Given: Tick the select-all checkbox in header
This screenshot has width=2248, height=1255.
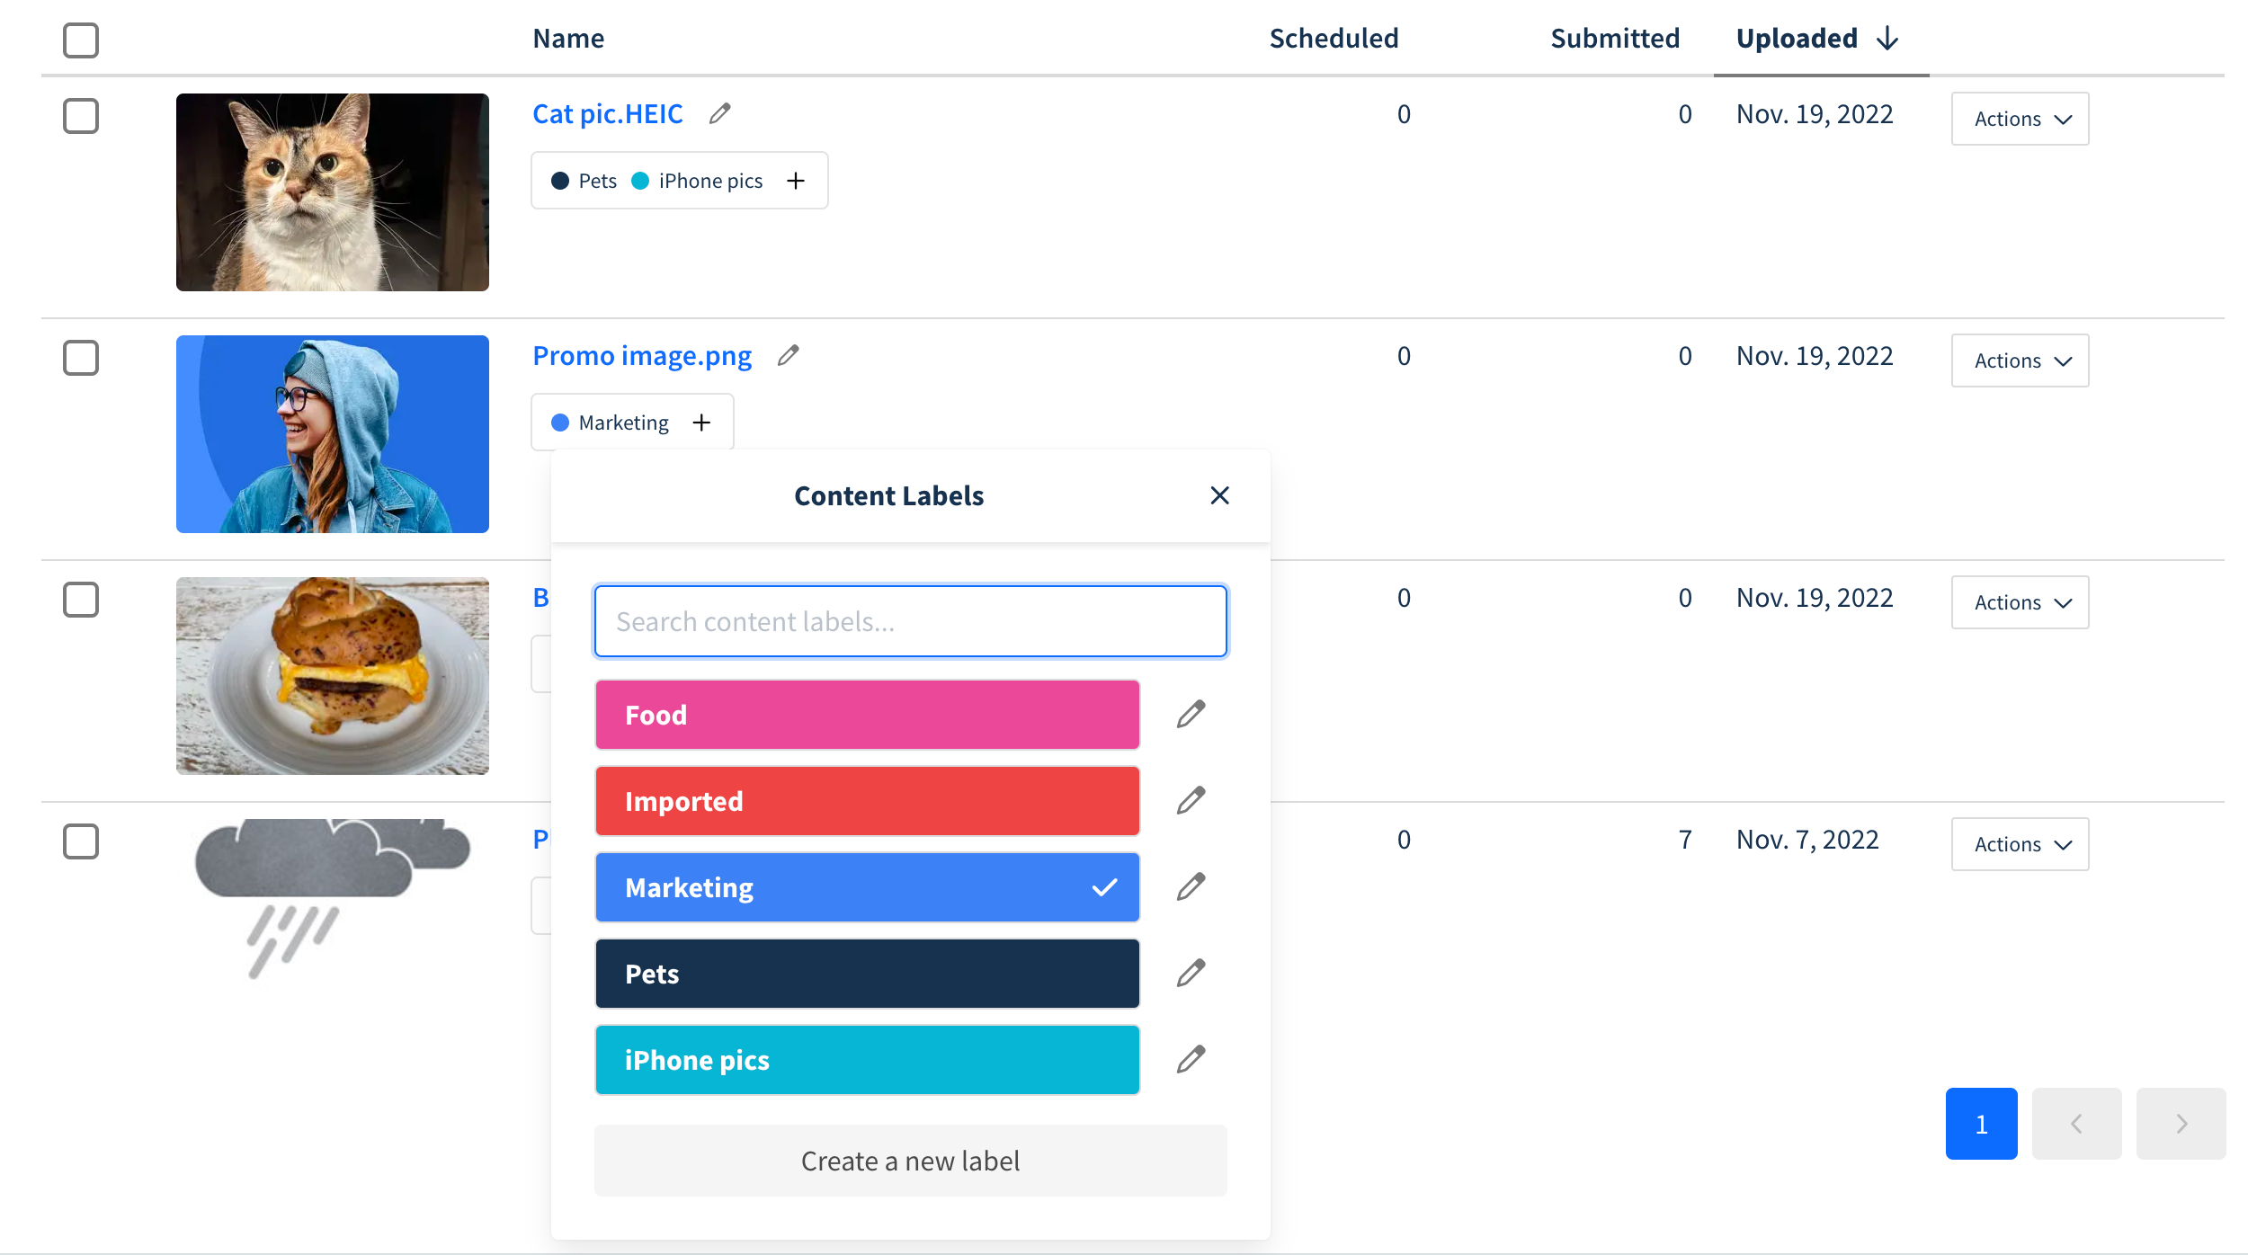Looking at the screenshot, I should 81,40.
